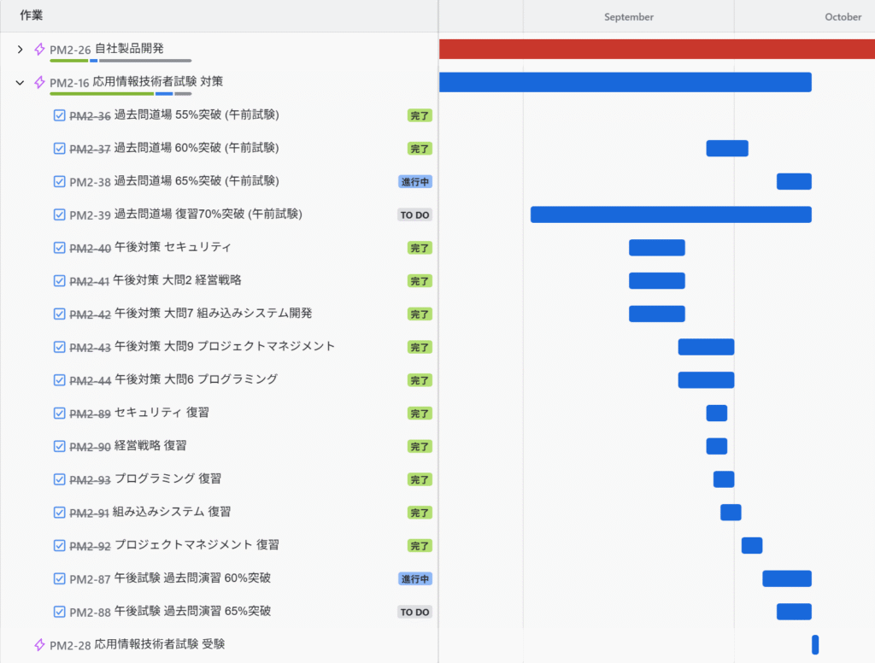
Task: Open the PM2-37 issue key link
Action: coord(90,149)
